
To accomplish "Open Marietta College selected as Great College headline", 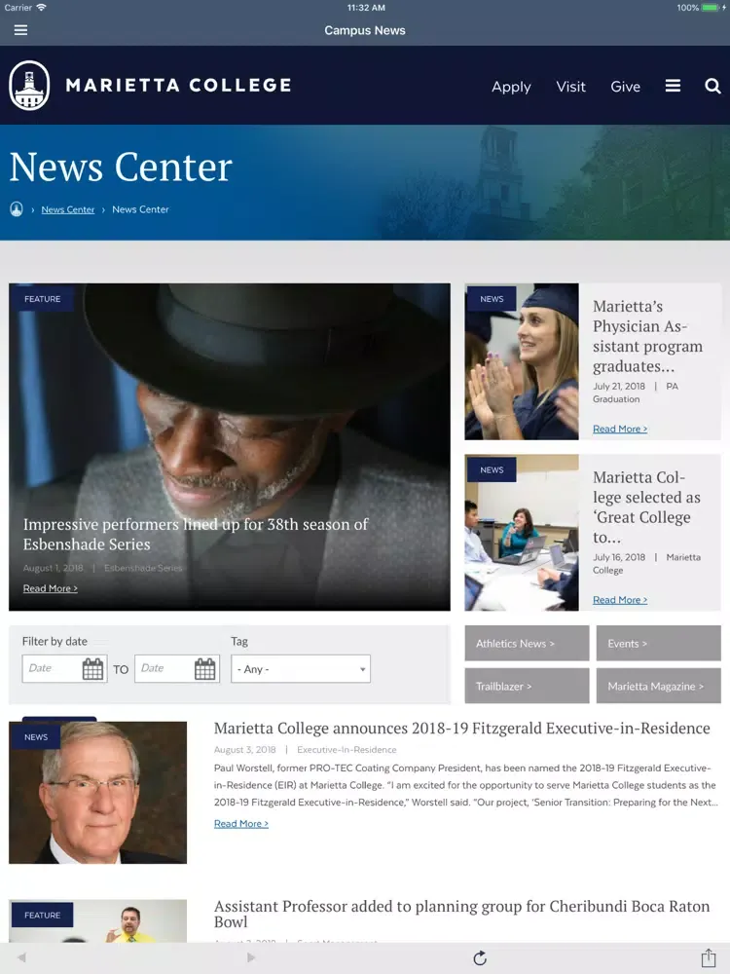I will point(646,506).
